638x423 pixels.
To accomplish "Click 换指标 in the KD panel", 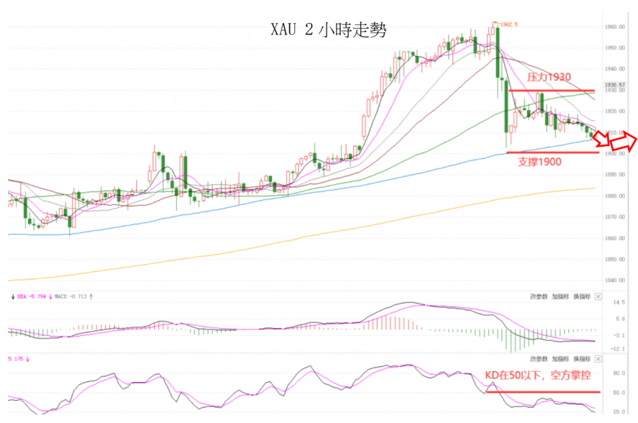I will point(582,359).
